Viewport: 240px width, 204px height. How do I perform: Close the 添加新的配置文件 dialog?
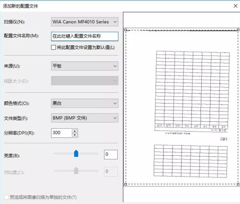(236, 6)
